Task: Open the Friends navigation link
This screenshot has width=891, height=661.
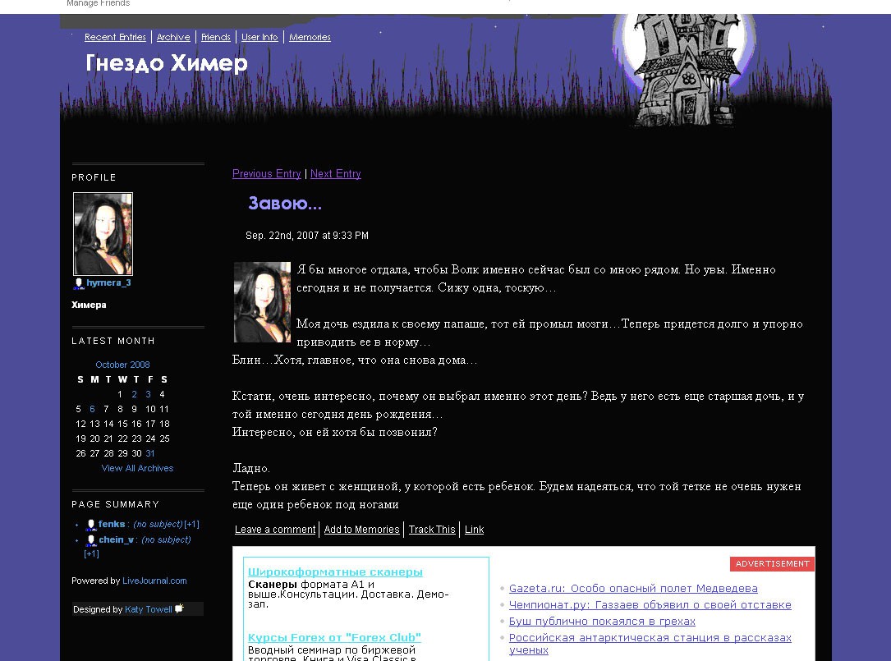Action: [216, 37]
